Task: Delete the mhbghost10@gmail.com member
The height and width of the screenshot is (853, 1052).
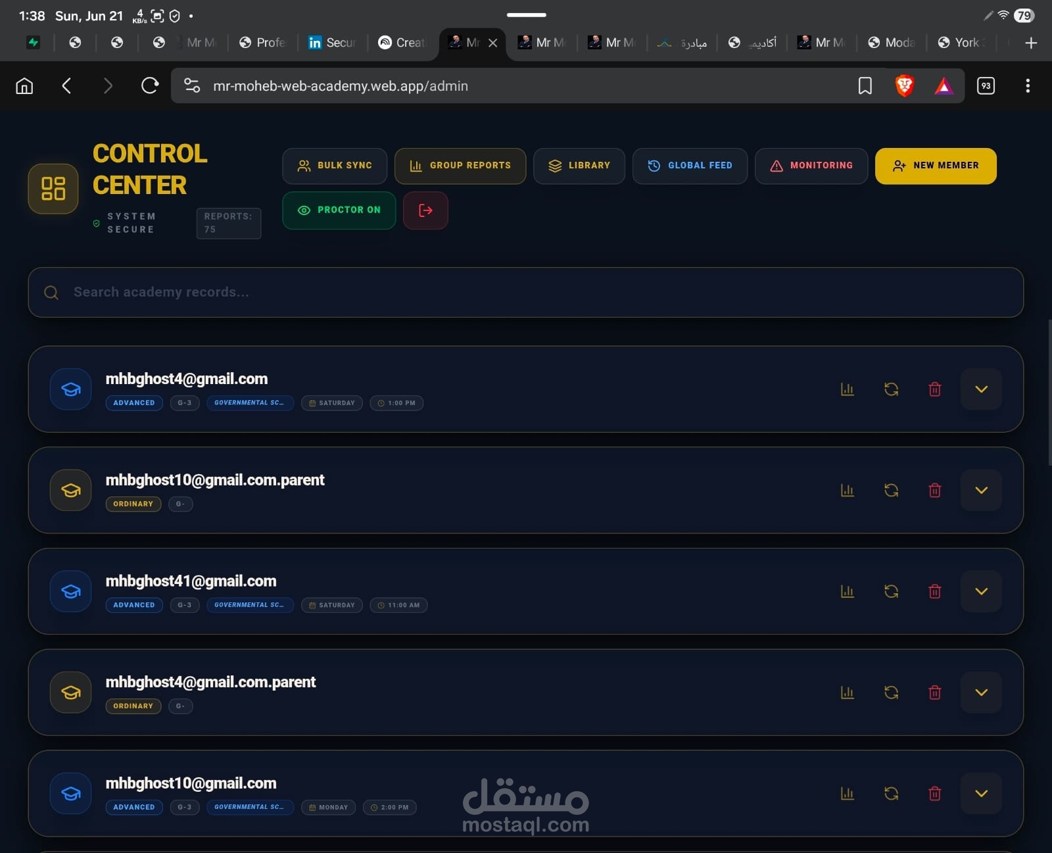Action: click(934, 794)
